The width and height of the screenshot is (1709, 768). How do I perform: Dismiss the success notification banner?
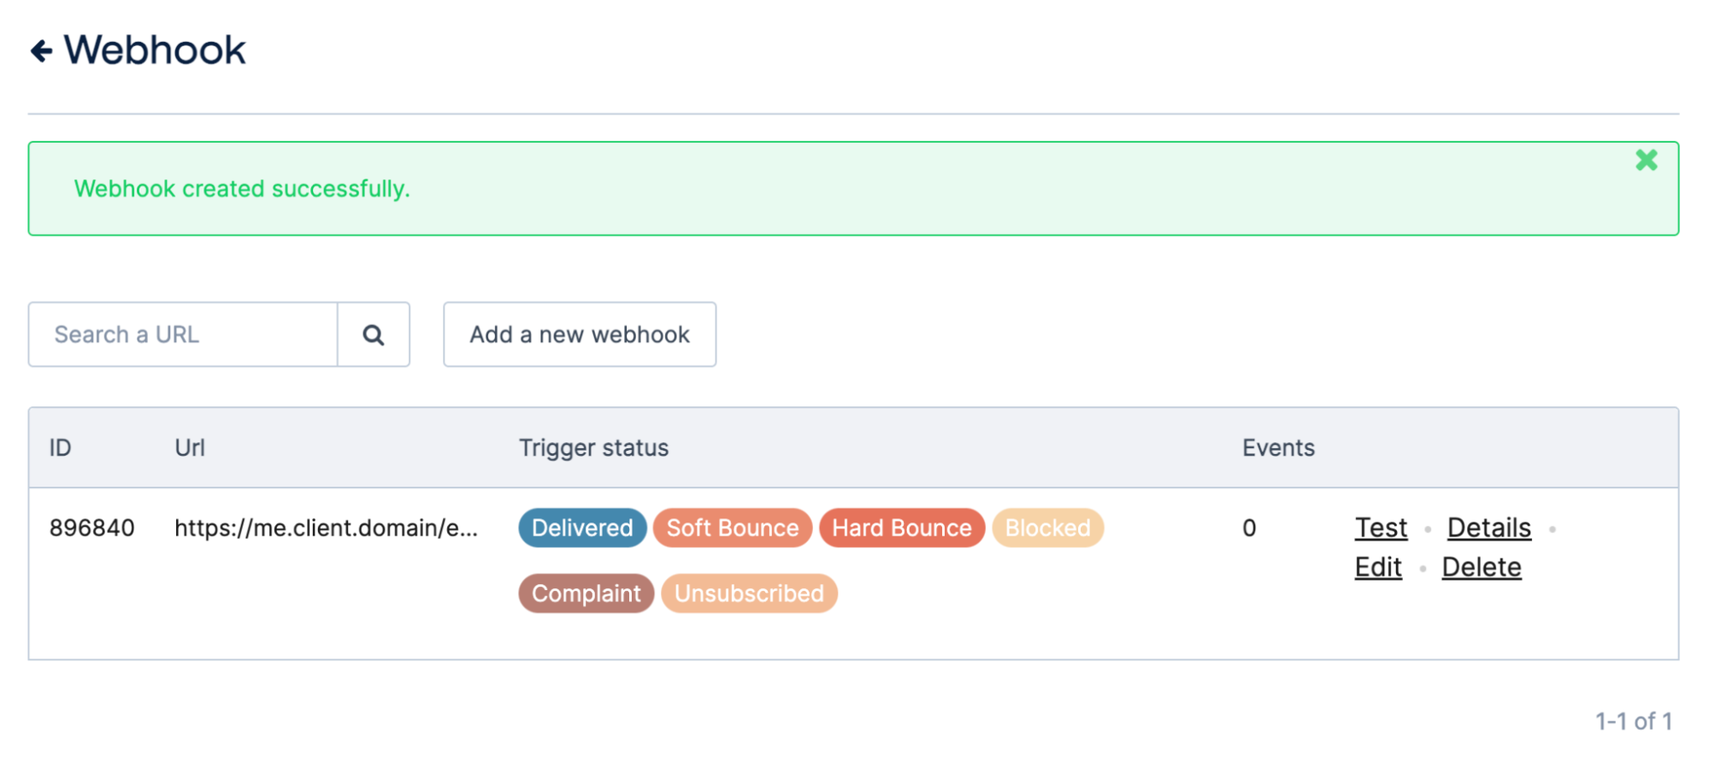point(1647,160)
